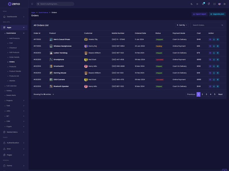Toggle the light/dark theme mode
The height and width of the screenshot is (171, 229).
click(x=197, y=4)
